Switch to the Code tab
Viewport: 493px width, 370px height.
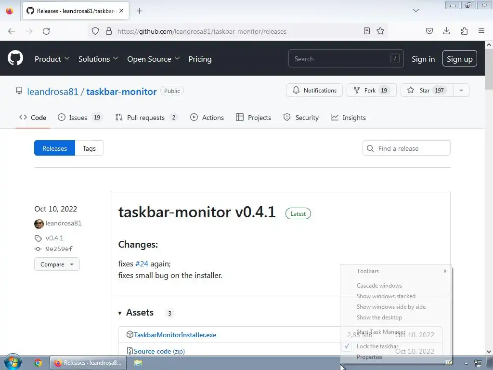33,118
